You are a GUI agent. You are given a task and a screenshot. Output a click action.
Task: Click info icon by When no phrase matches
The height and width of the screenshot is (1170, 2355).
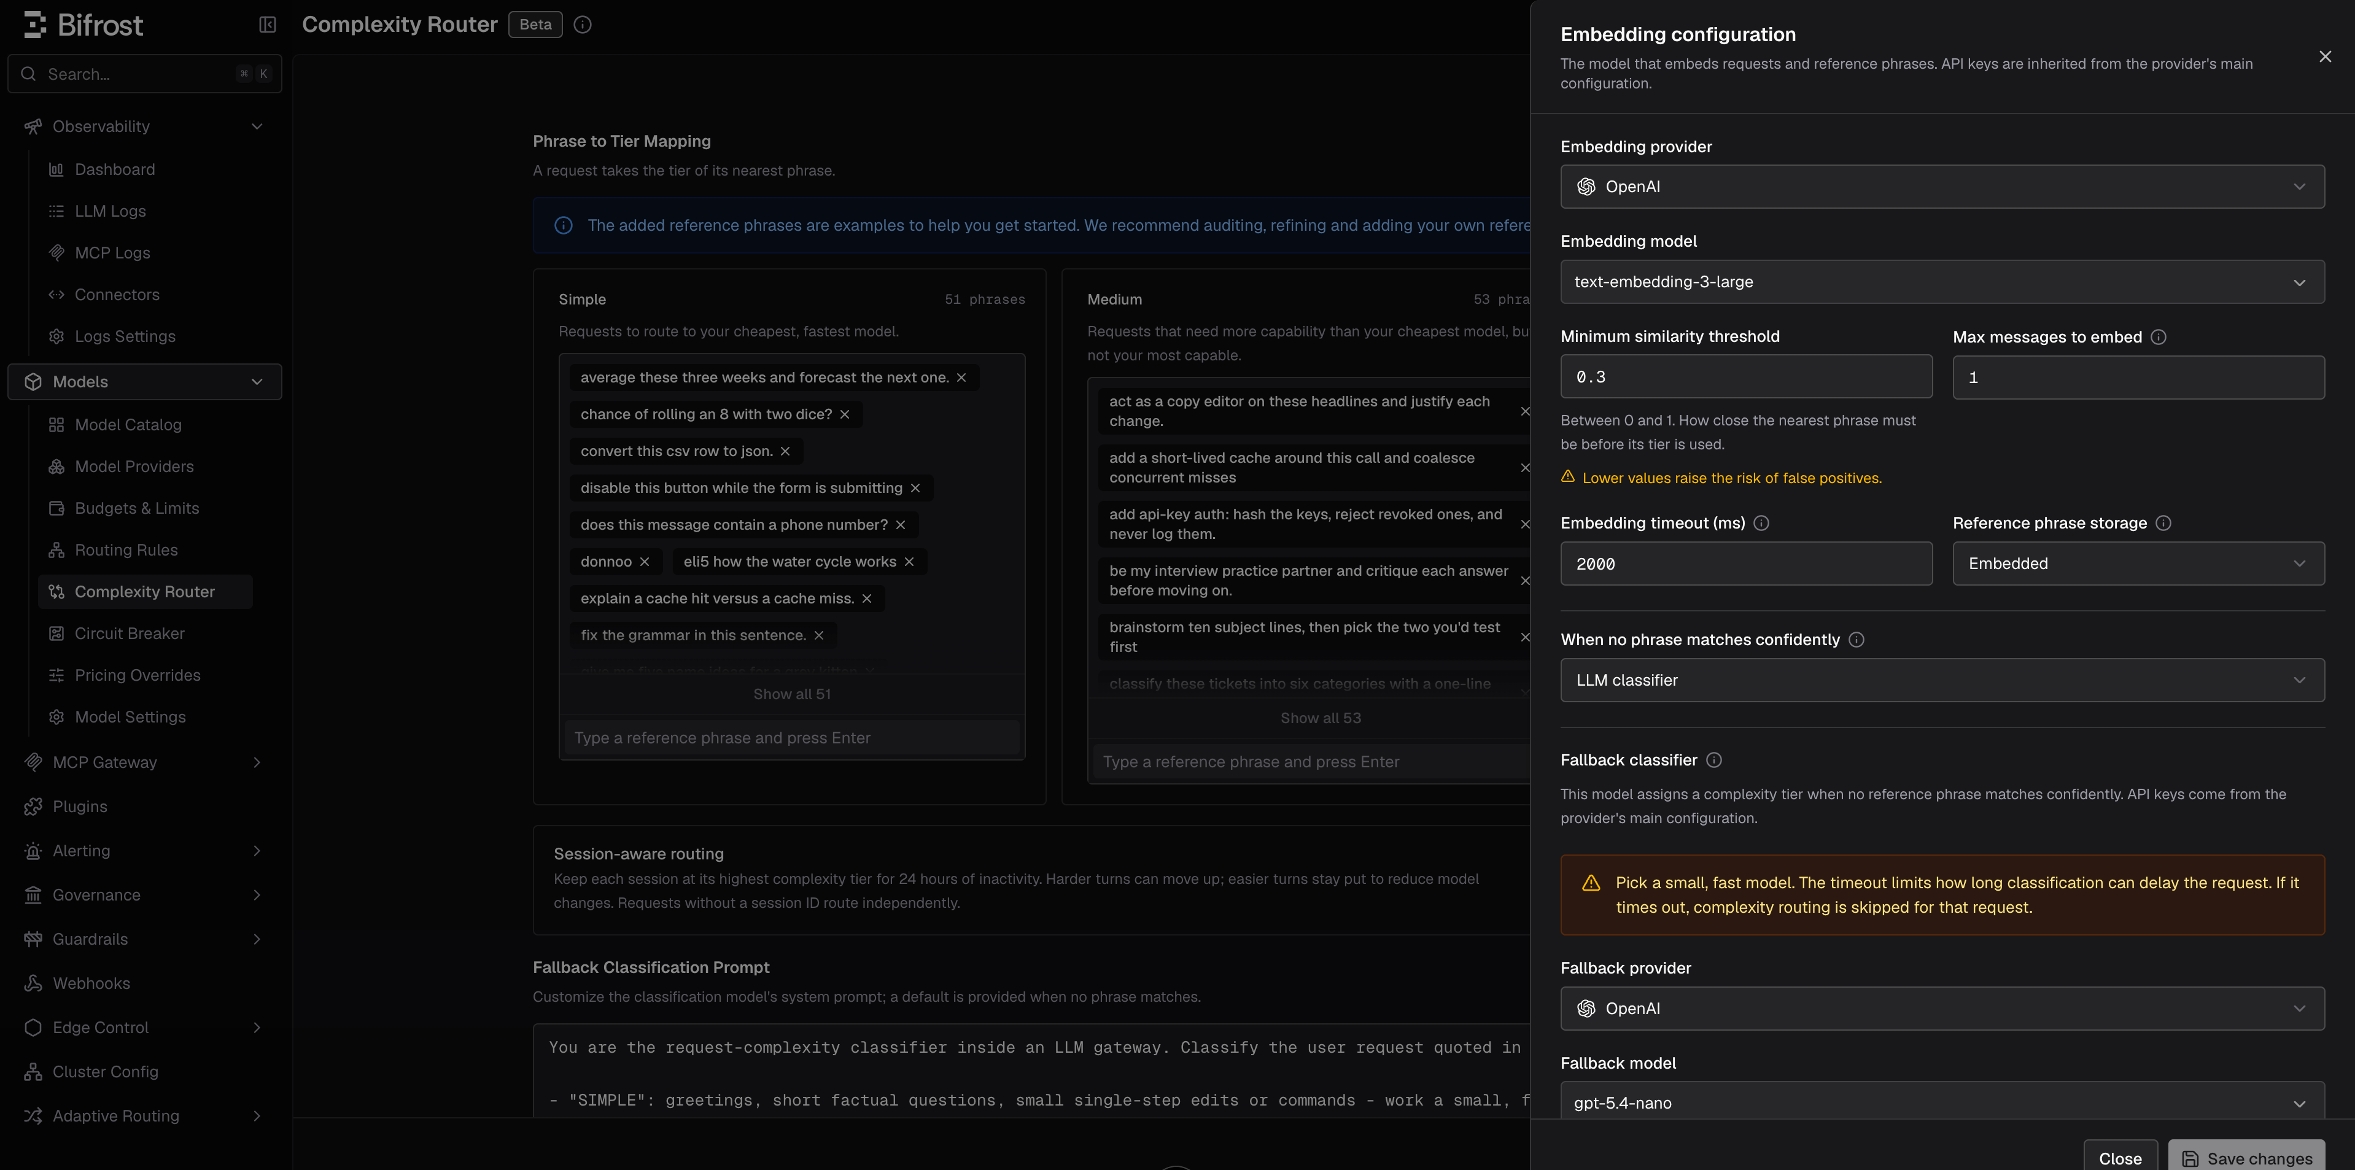tap(1856, 640)
